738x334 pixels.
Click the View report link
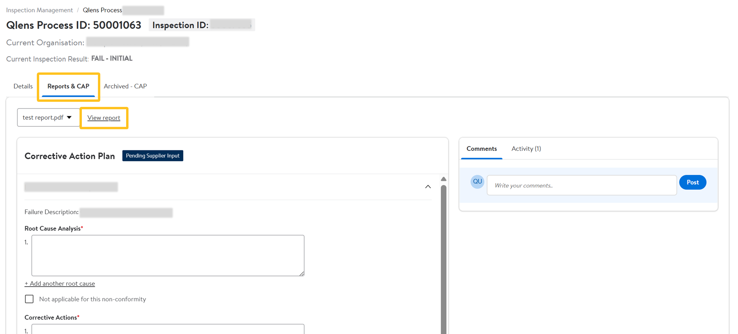tap(104, 118)
